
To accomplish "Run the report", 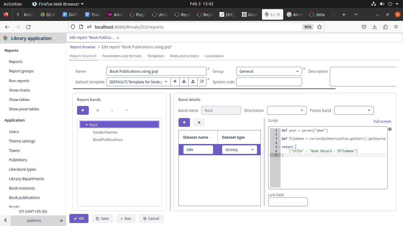I will click(x=126, y=218).
